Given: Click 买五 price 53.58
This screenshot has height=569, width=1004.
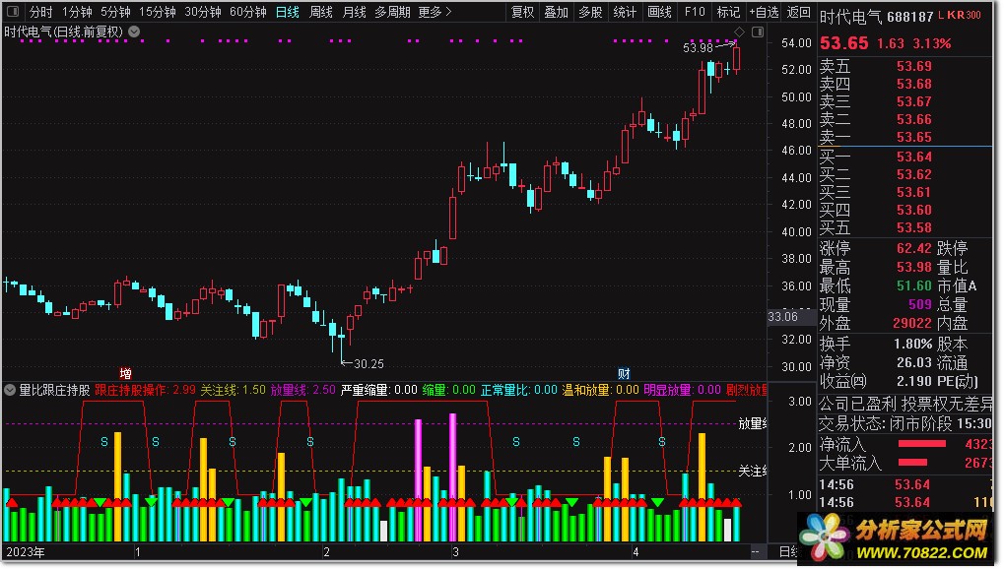Looking at the screenshot, I should (913, 227).
